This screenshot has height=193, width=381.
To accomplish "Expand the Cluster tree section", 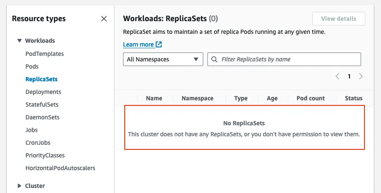I will (19, 186).
